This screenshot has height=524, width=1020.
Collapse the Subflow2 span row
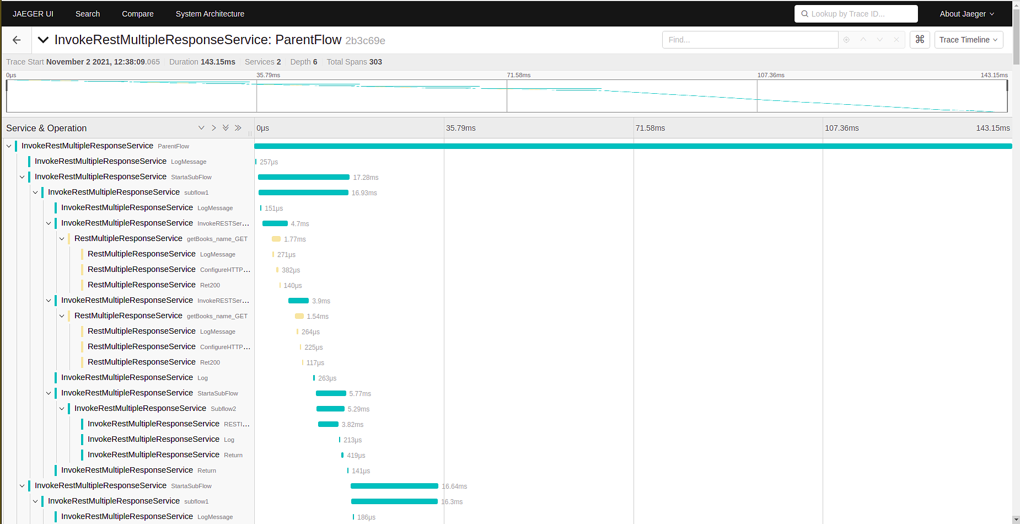click(62, 409)
